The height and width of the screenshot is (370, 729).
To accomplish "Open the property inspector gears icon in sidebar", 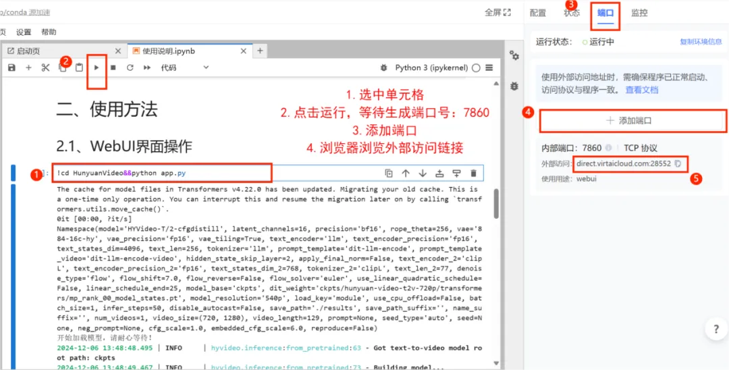I will pyautogui.click(x=514, y=56).
